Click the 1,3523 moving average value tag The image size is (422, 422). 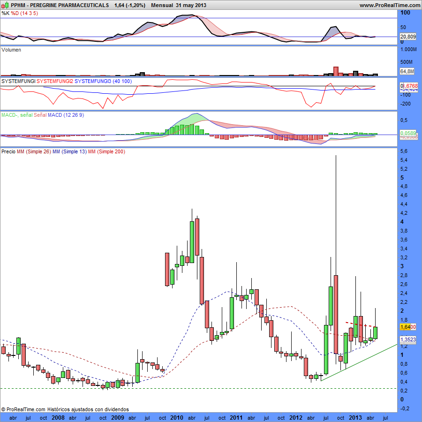click(408, 339)
